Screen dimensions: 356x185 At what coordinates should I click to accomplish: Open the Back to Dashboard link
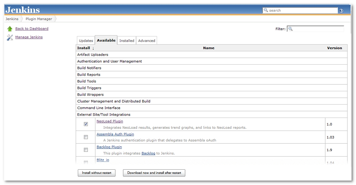(32, 29)
